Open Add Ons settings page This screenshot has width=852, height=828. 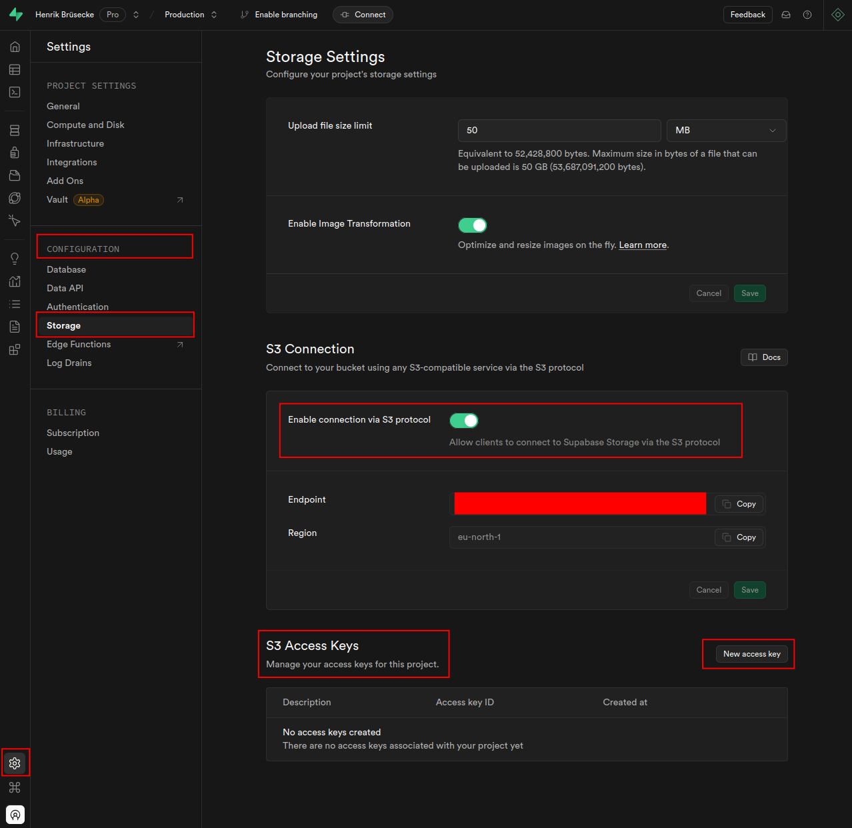click(65, 181)
